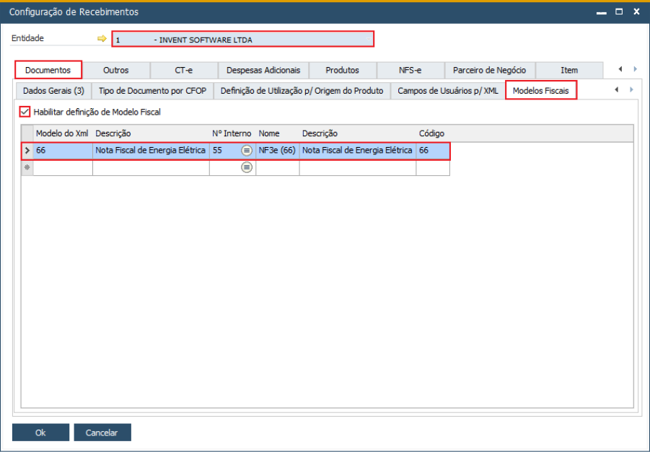
Task: Open the chooser icon in the empty new row
Action: pos(247,167)
